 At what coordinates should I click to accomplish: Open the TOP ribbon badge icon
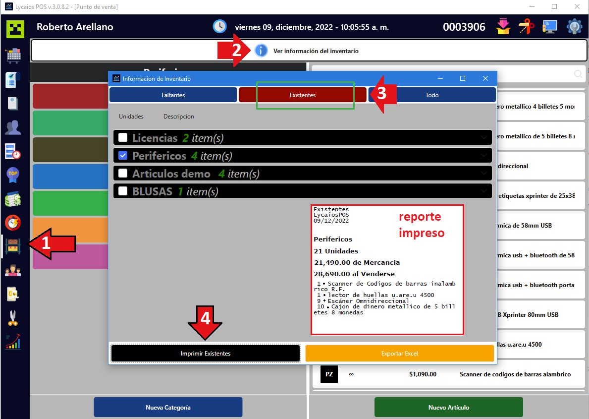(13, 175)
